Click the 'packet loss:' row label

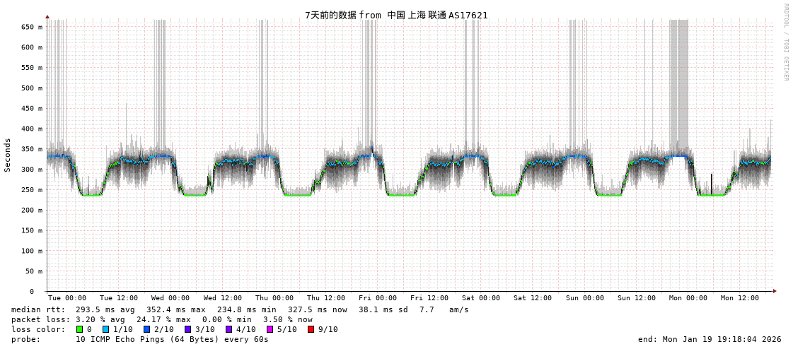point(40,319)
